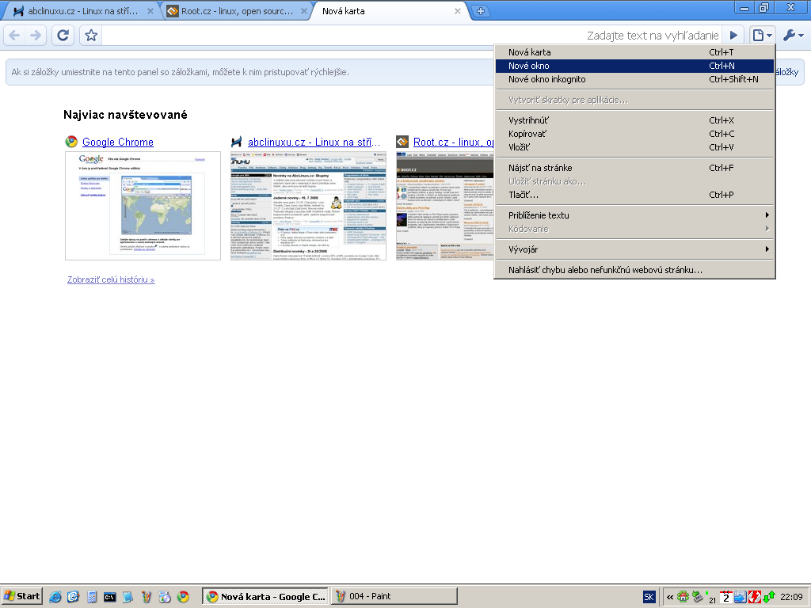Choose Nové okno menu entry

click(634, 66)
